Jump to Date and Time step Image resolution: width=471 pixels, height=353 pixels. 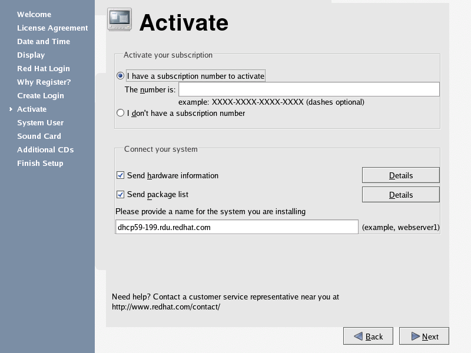click(44, 41)
